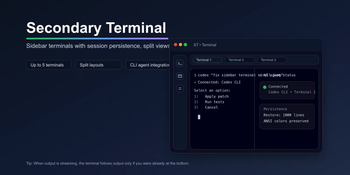
Task: Click the terminal cursor block
Action: coord(199,117)
